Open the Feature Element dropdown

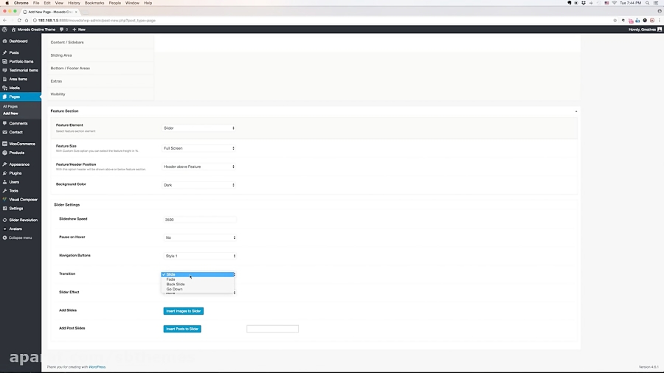tap(199, 128)
